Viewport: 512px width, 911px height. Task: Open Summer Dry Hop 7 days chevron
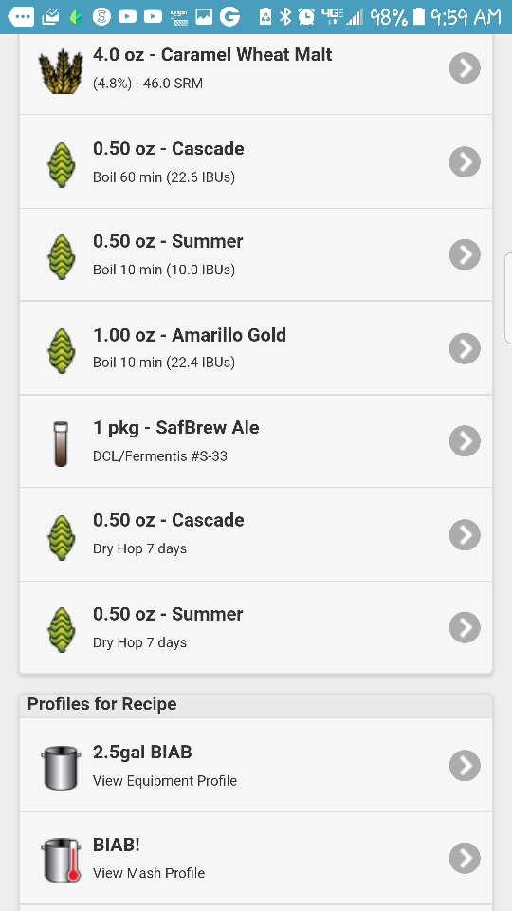coord(465,627)
